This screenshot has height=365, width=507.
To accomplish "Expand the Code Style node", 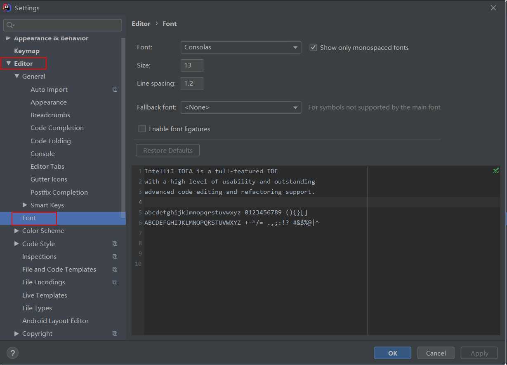I will coord(17,243).
